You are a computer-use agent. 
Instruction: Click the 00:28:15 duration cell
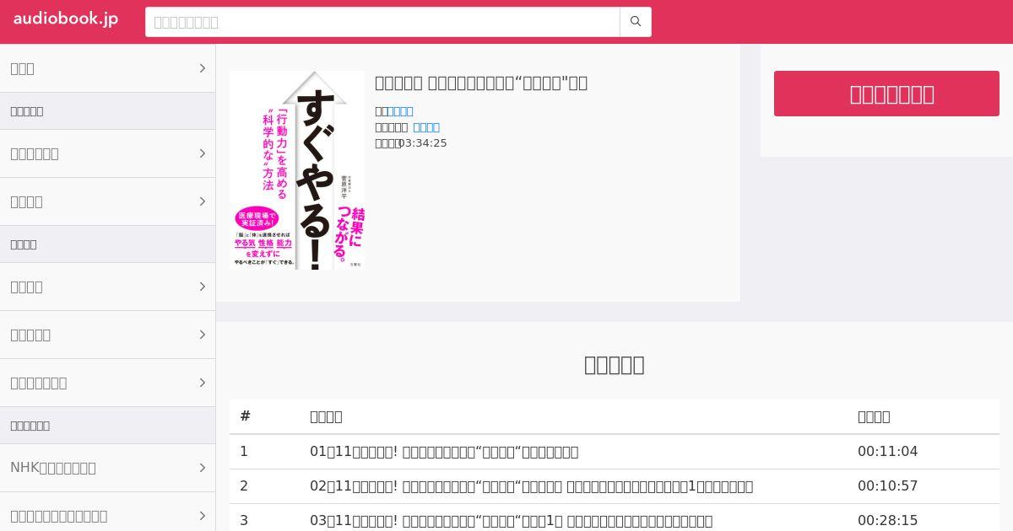coord(887,521)
